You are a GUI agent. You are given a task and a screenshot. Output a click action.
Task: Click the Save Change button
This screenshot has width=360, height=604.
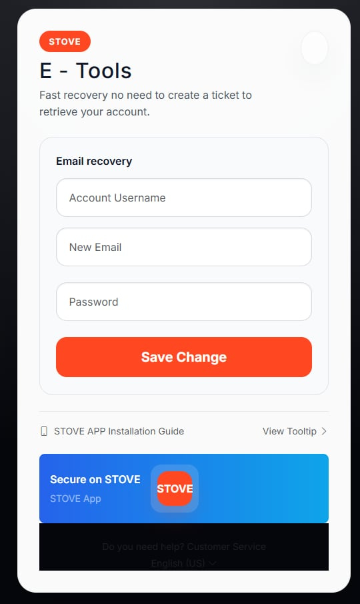[184, 357]
